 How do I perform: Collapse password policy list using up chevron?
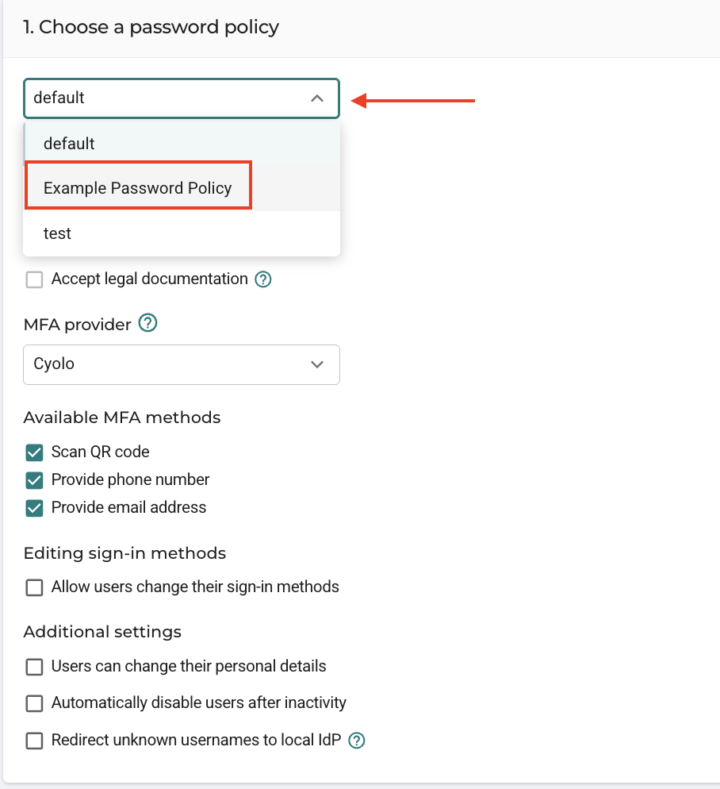316,98
